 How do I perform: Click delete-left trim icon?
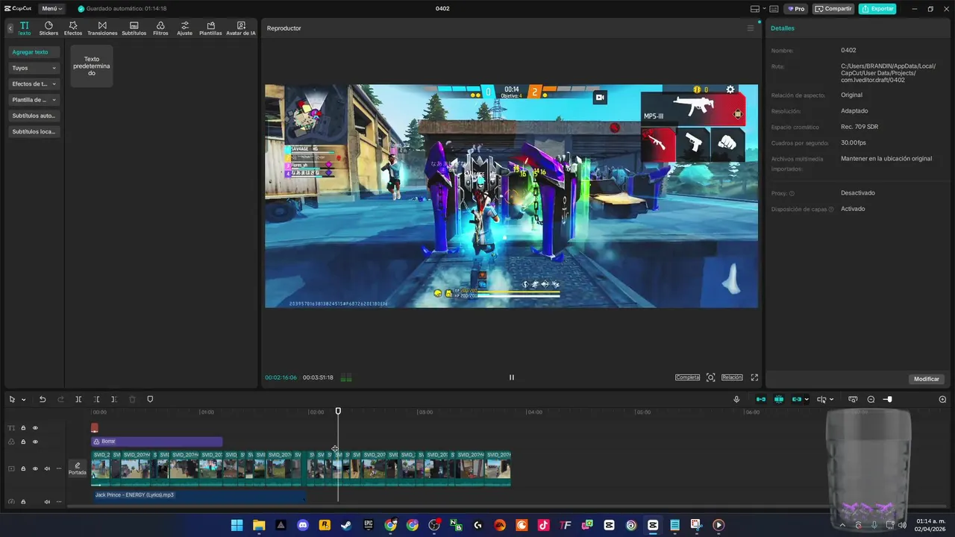click(x=96, y=400)
